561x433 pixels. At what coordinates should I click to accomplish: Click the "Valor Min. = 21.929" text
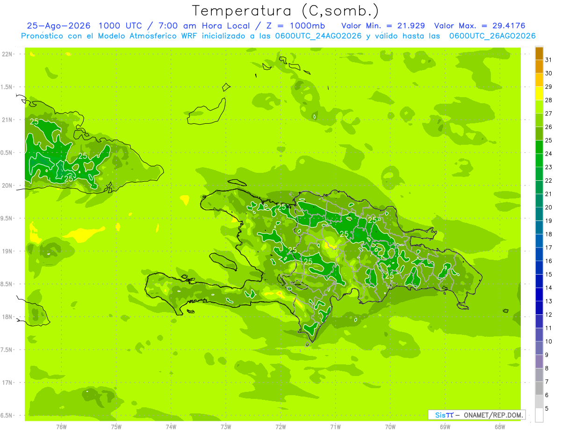tap(383, 26)
